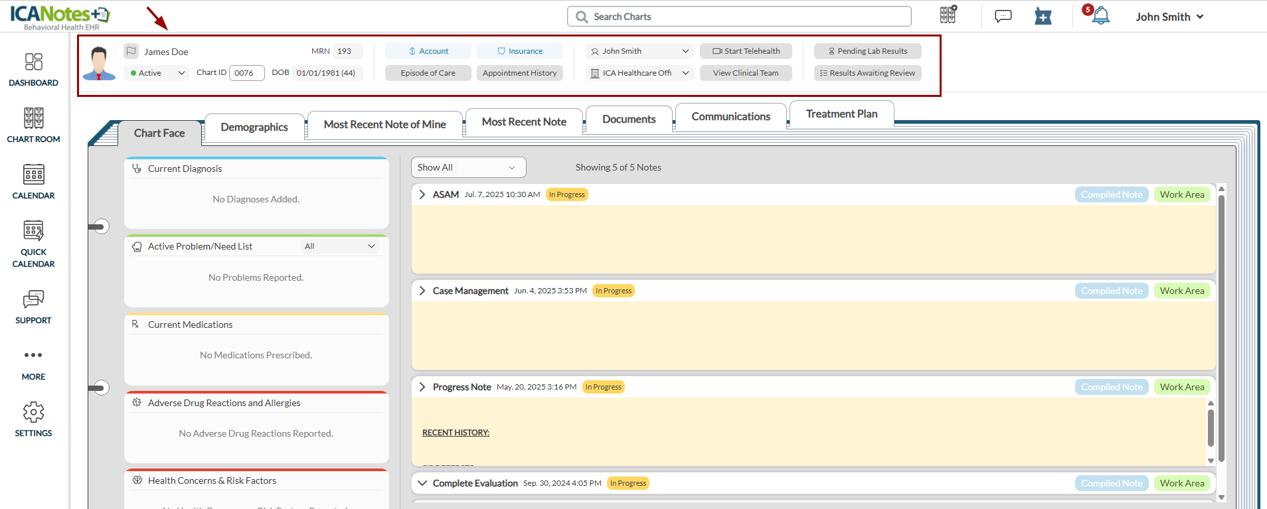Open the Most Recent Note tab

[x=524, y=121]
